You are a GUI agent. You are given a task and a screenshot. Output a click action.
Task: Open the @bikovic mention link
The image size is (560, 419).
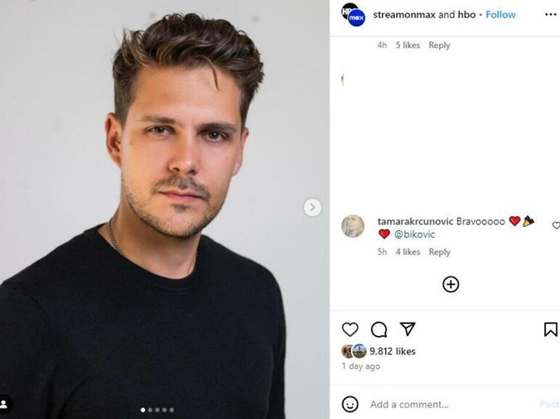tap(414, 234)
